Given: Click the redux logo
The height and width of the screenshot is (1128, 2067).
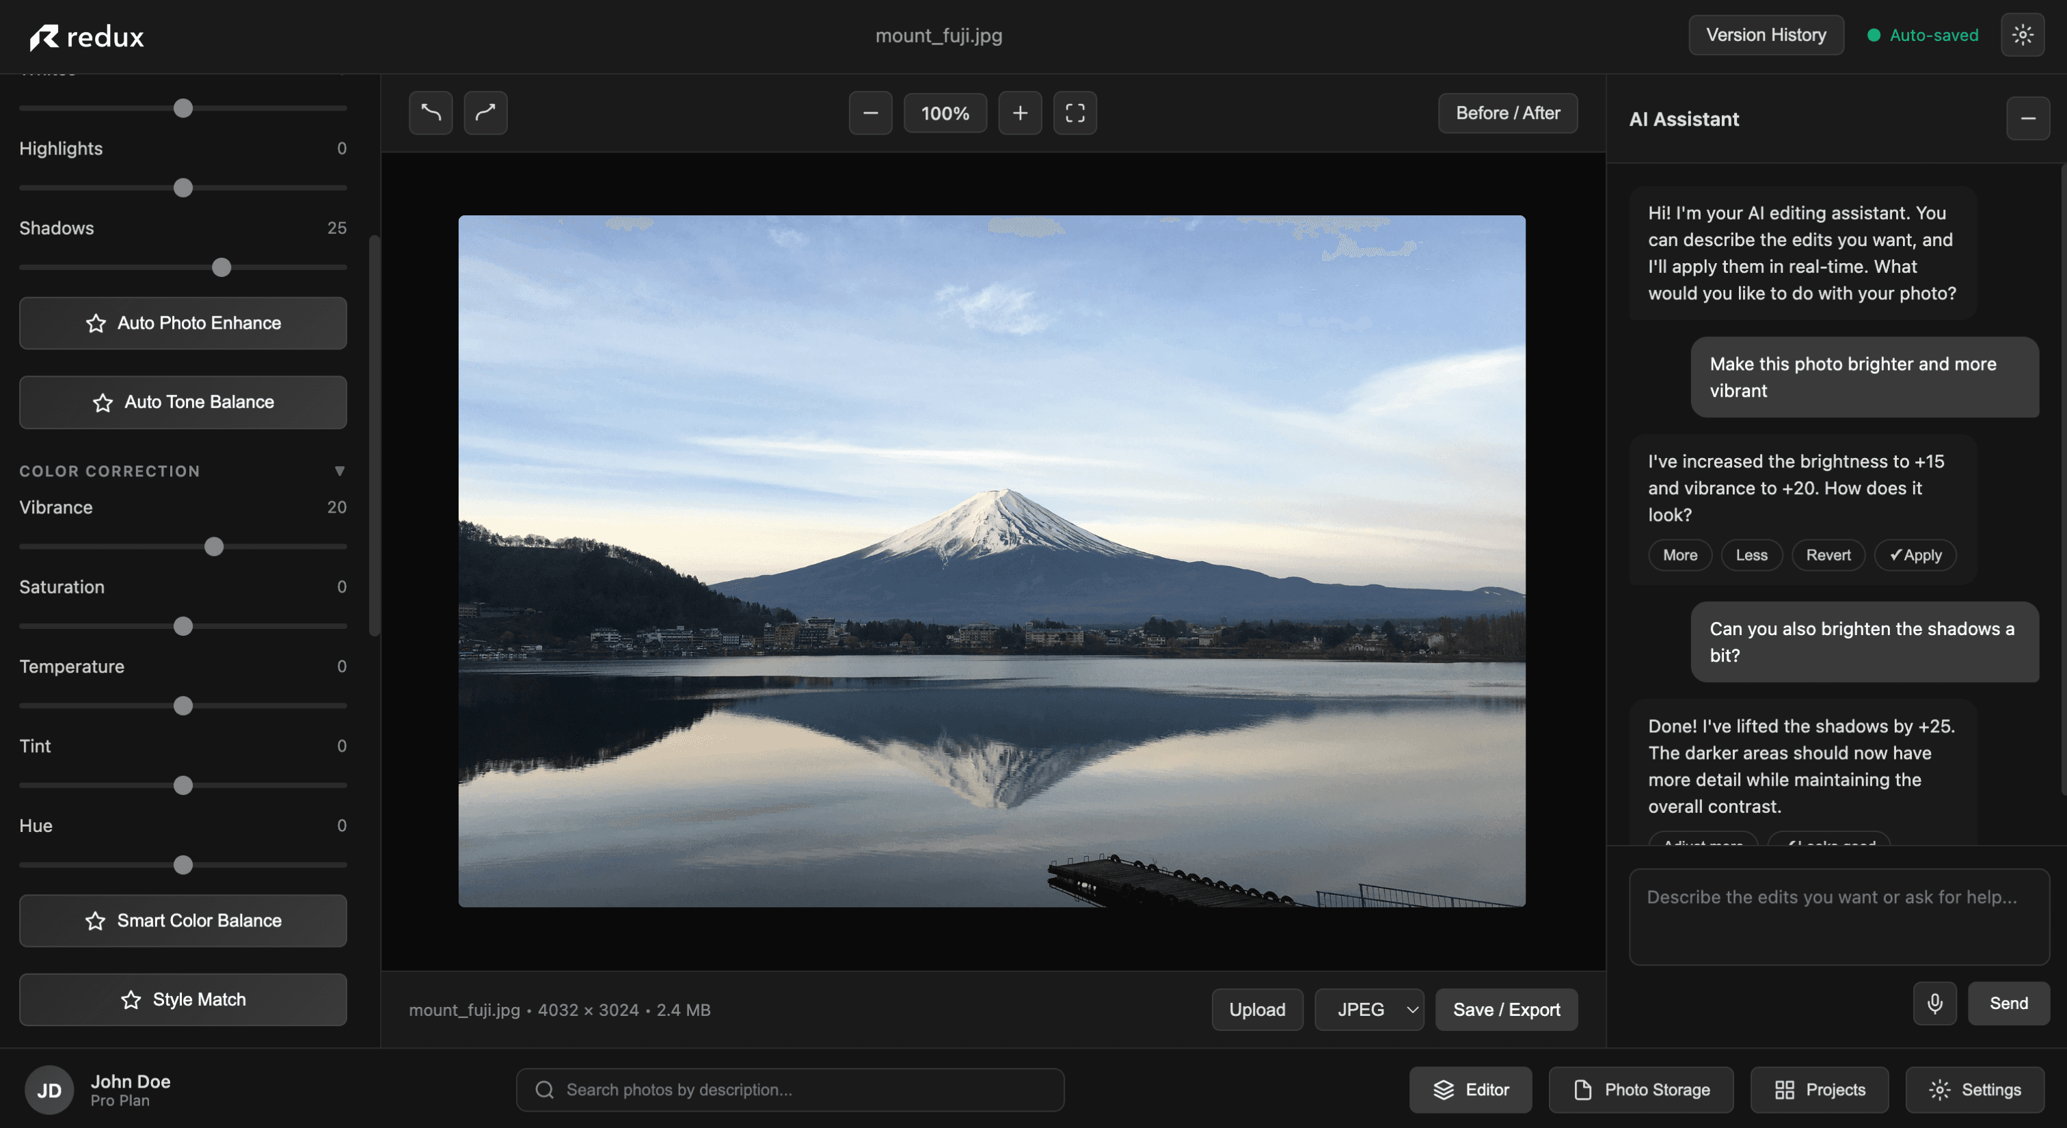Looking at the screenshot, I should (x=87, y=37).
